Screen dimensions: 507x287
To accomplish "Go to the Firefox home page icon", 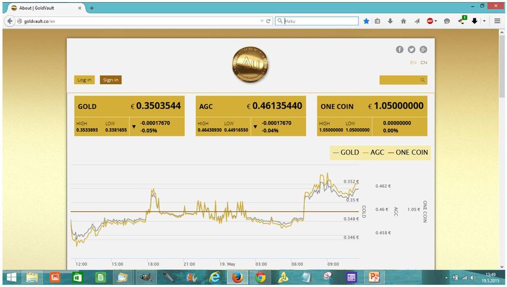I will [403, 21].
